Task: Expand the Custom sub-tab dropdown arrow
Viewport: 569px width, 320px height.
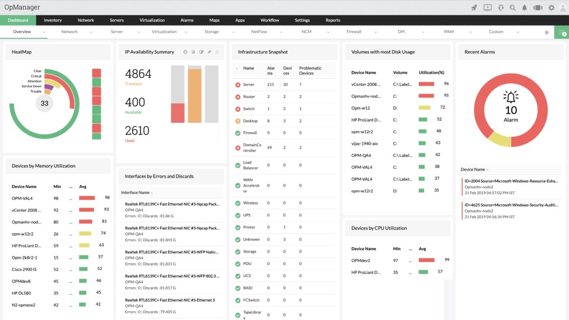Action: [x=518, y=32]
